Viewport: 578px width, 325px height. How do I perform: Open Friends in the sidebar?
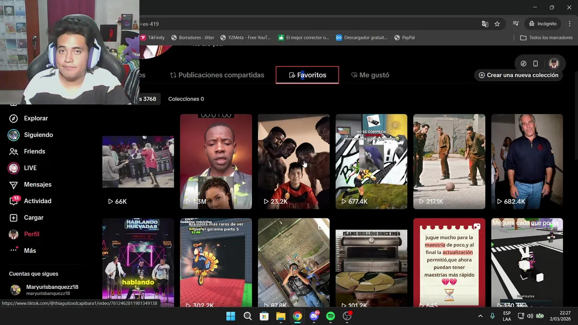pos(28,151)
